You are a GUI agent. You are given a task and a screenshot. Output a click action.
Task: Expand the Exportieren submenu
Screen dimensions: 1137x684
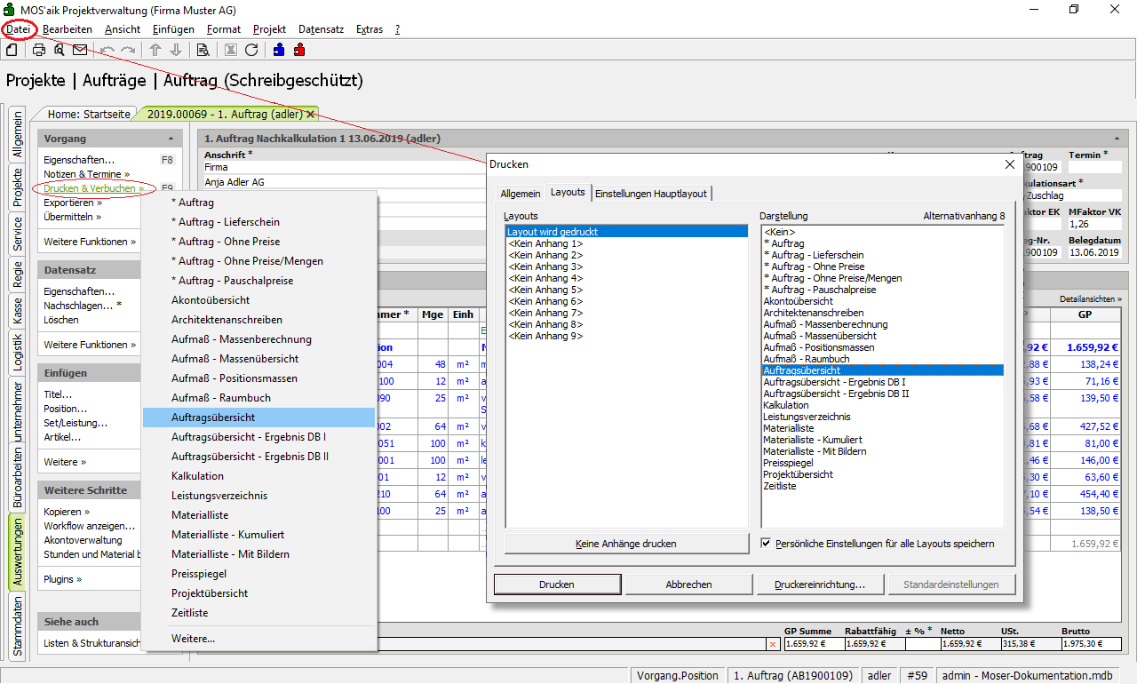[72, 203]
